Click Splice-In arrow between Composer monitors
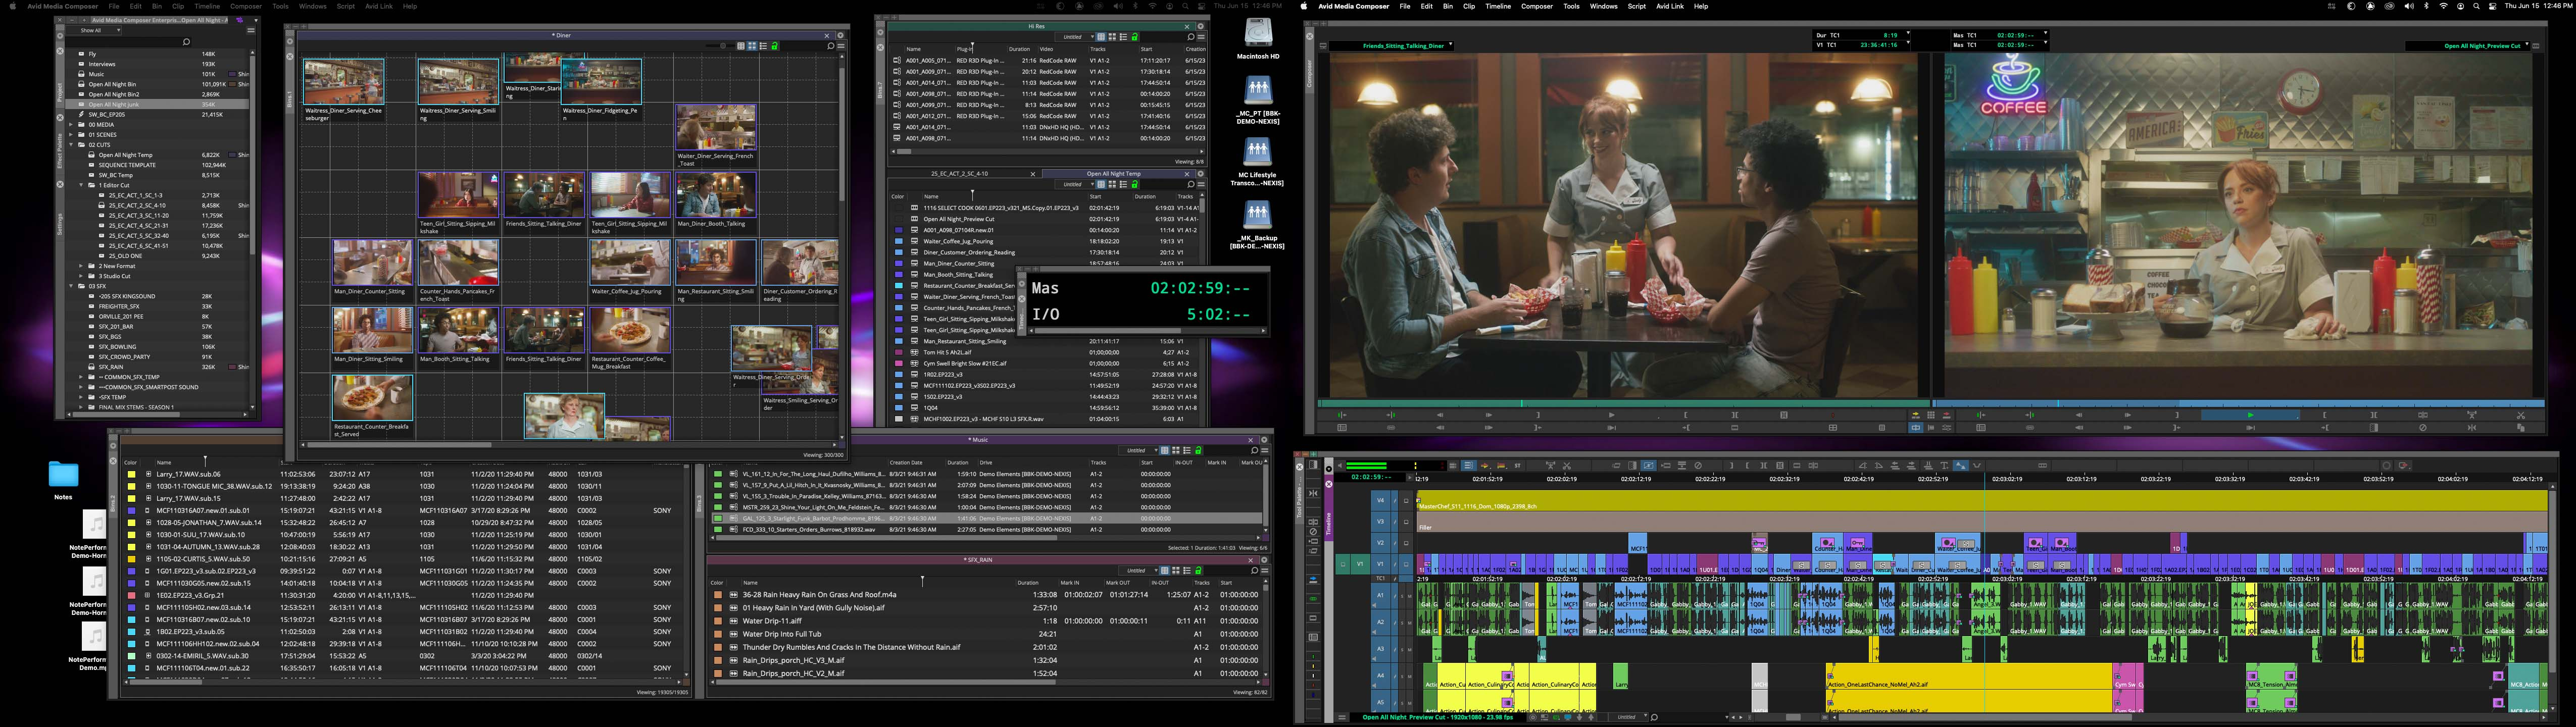2576x727 pixels. [x=1916, y=415]
